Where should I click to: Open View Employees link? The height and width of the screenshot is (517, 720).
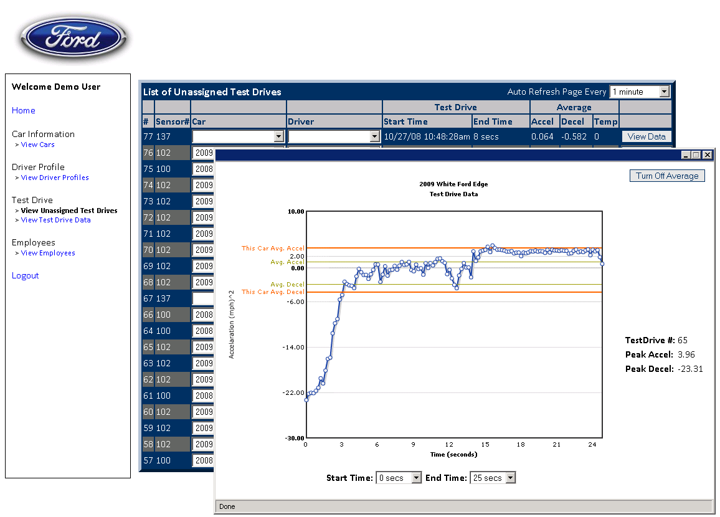coord(48,253)
